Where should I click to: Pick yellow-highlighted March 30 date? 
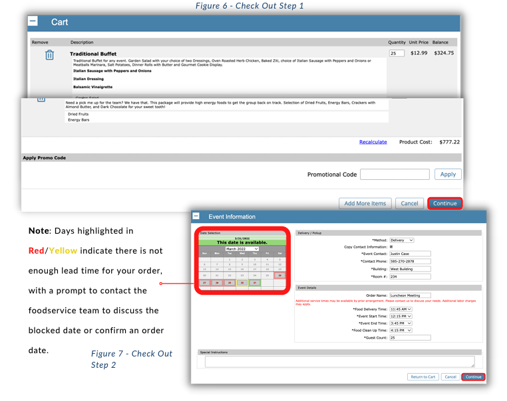[x=242, y=283]
